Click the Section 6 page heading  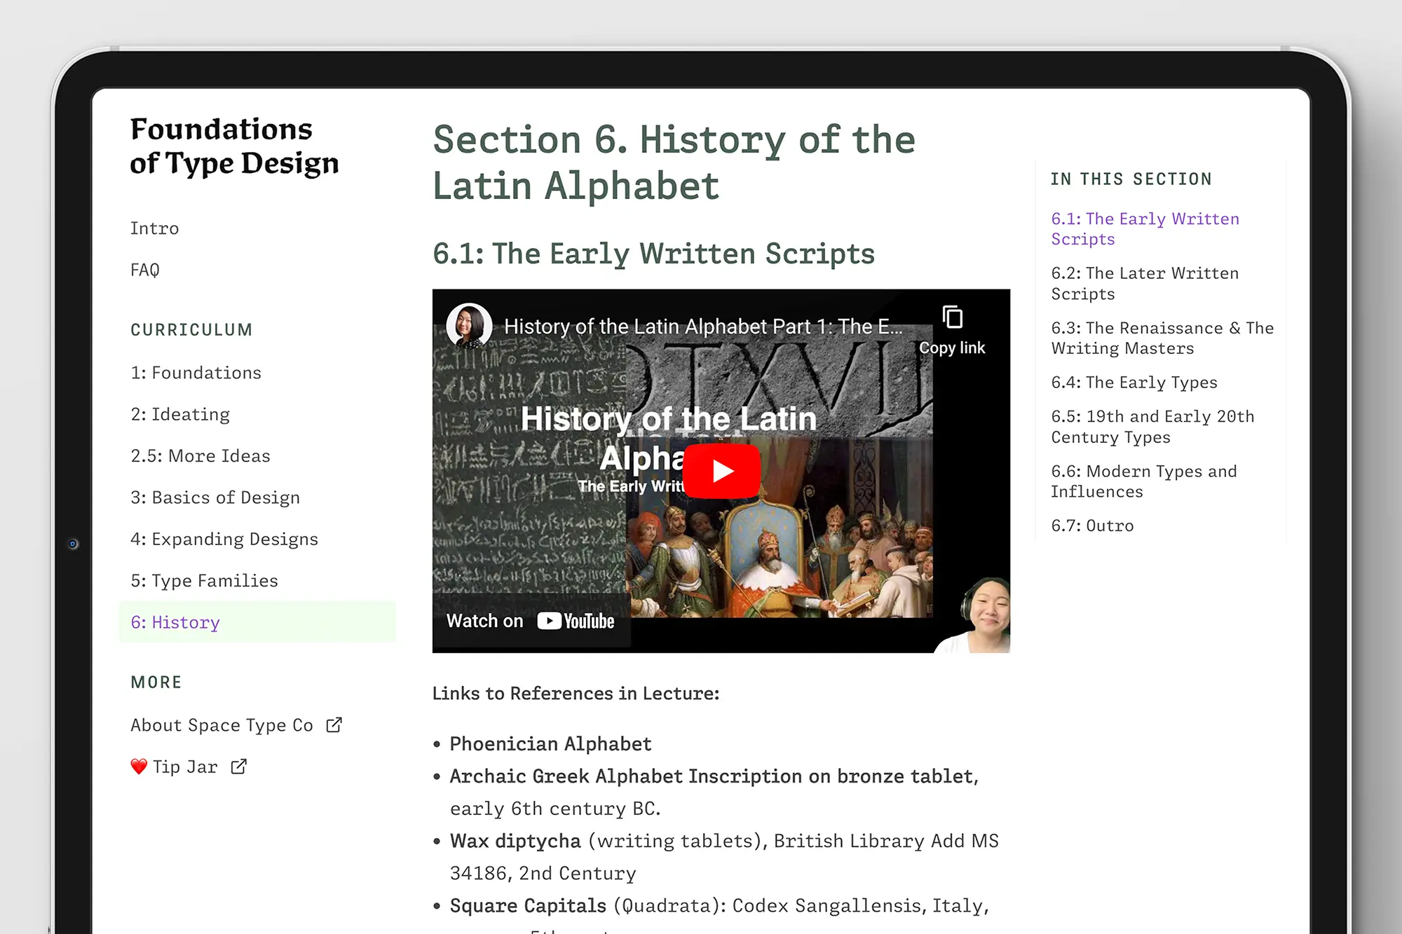click(x=674, y=163)
